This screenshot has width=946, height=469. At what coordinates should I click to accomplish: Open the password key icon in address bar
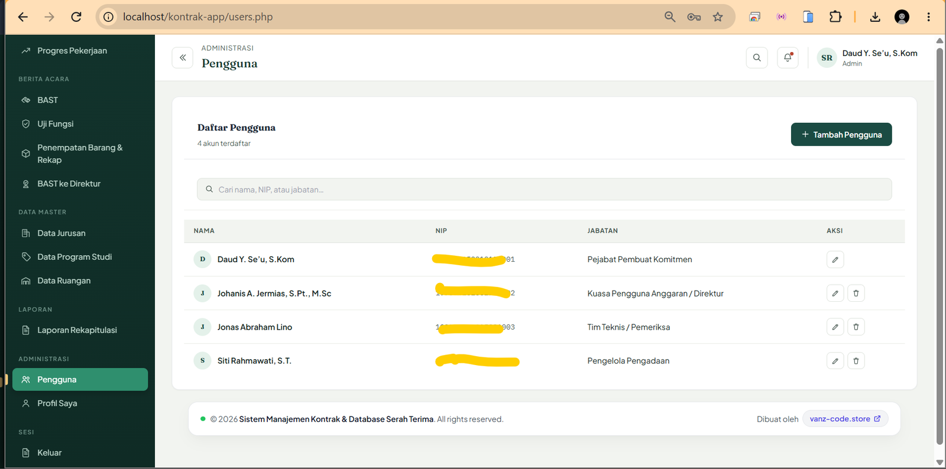694,17
